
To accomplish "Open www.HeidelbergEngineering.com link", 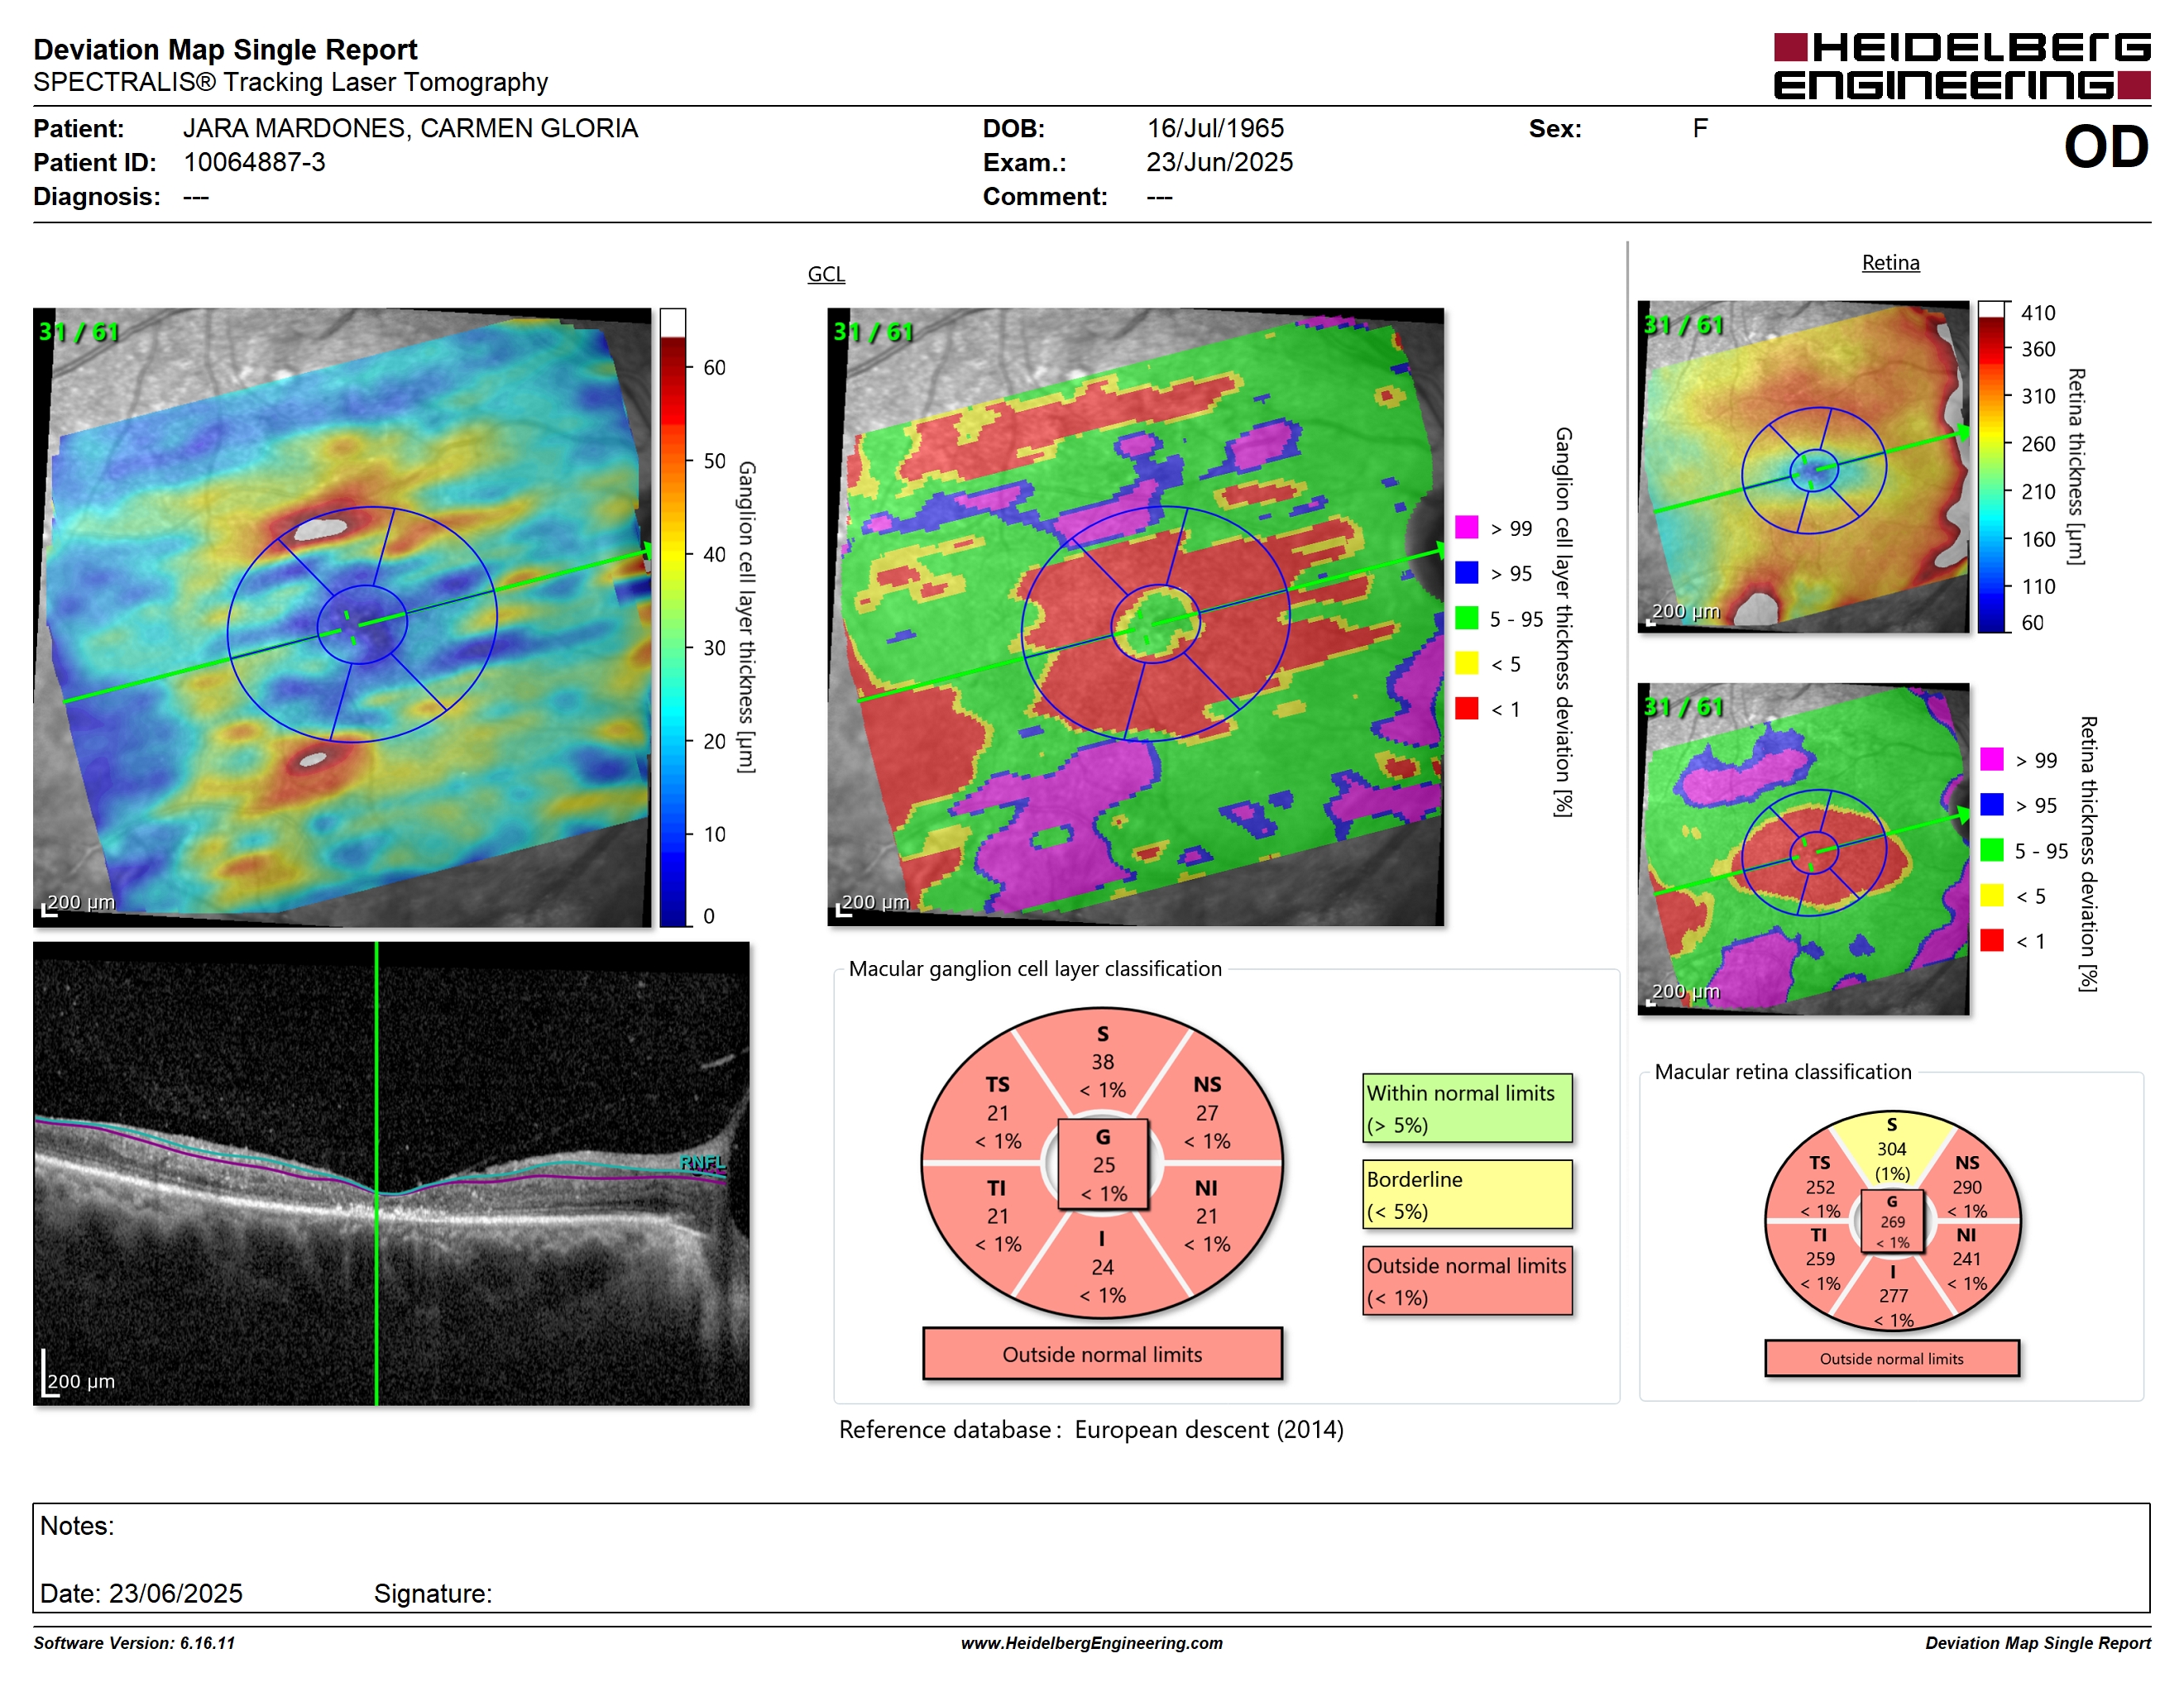I will point(1091,1643).
